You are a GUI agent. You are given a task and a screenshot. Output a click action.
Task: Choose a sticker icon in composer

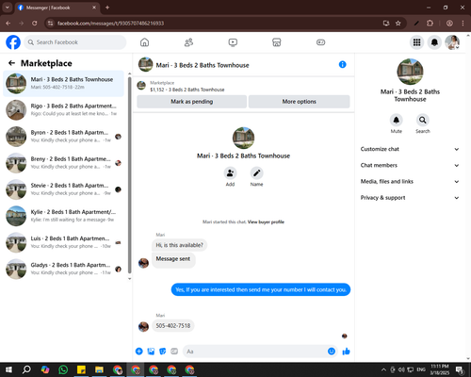pos(162,352)
